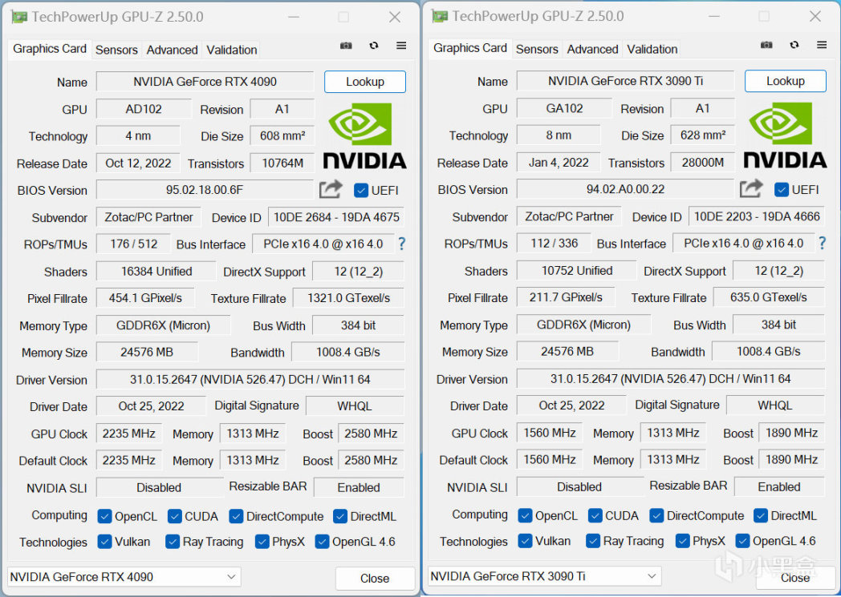The height and width of the screenshot is (597, 841).
Task: Click Close button in RTX 3090 Ti window
Action: 795,578
